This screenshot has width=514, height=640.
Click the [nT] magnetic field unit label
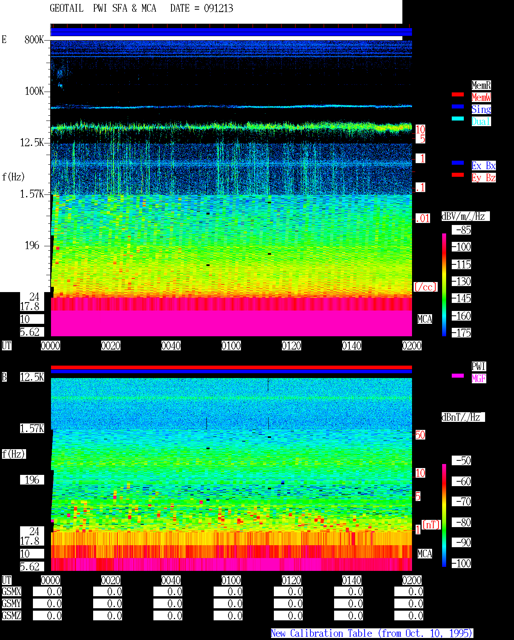[431, 525]
